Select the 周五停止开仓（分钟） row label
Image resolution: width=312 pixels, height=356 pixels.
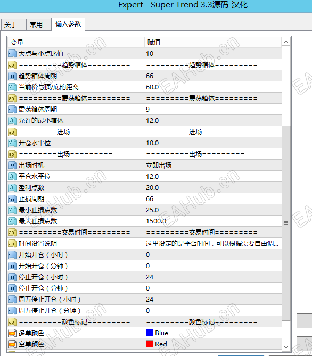coord(50,311)
